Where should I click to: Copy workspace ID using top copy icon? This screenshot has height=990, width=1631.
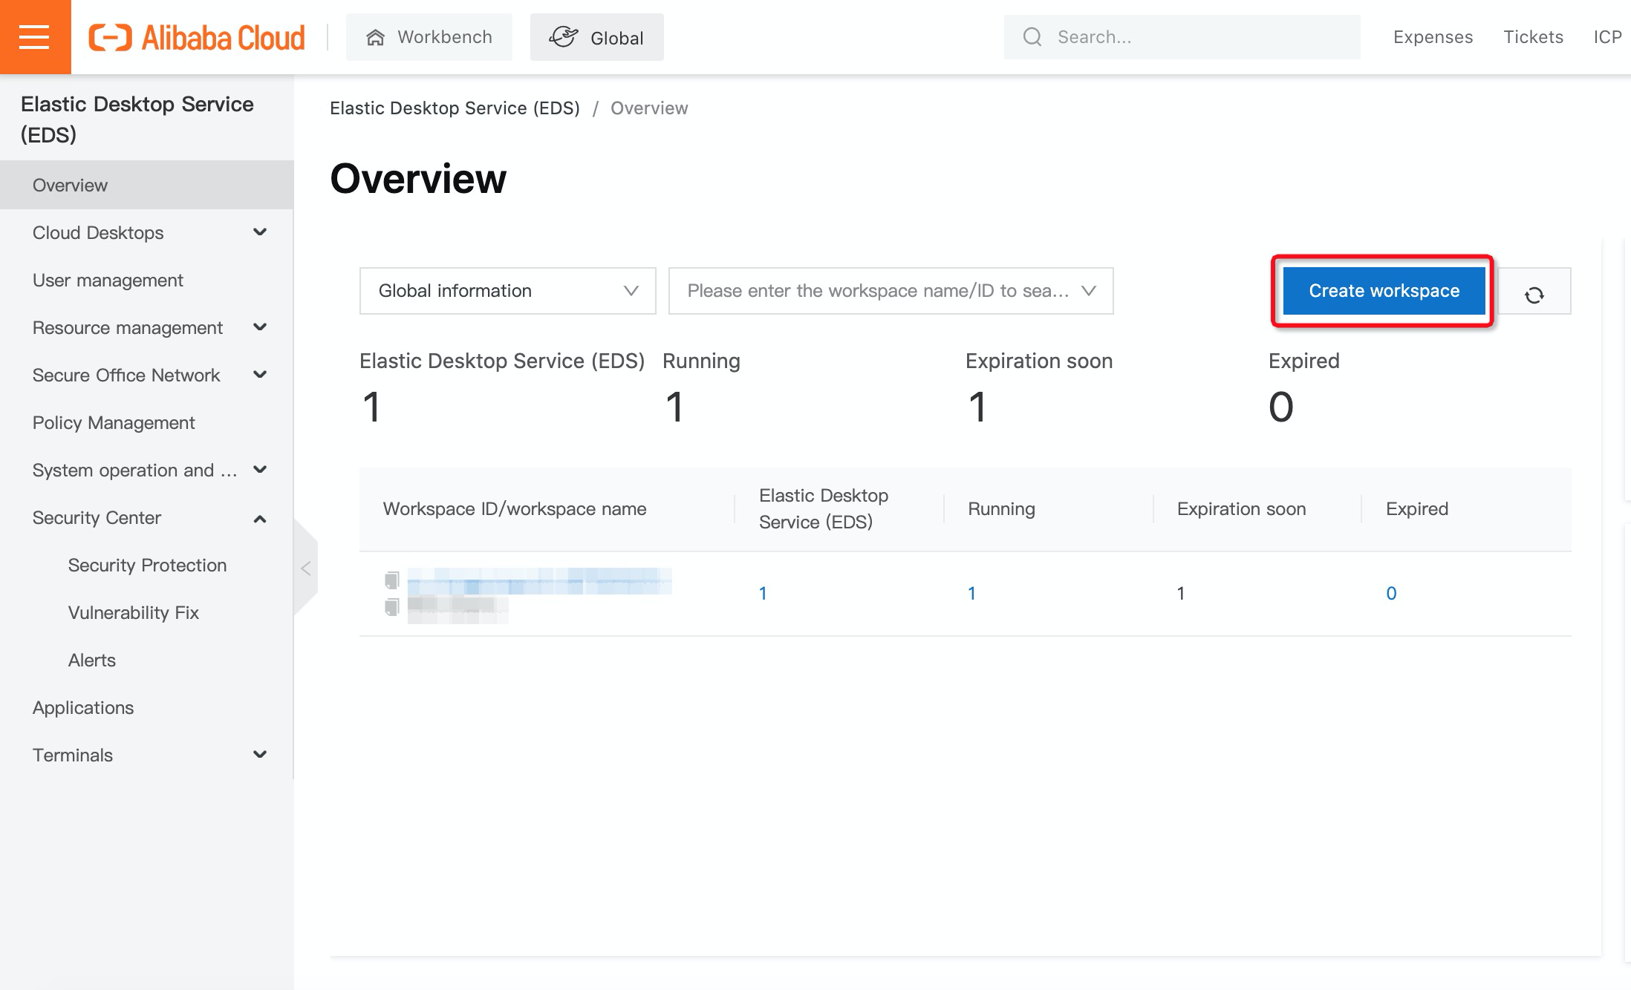[391, 579]
